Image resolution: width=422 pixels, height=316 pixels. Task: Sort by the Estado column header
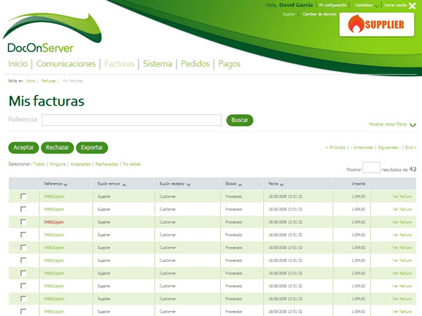pos(234,184)
